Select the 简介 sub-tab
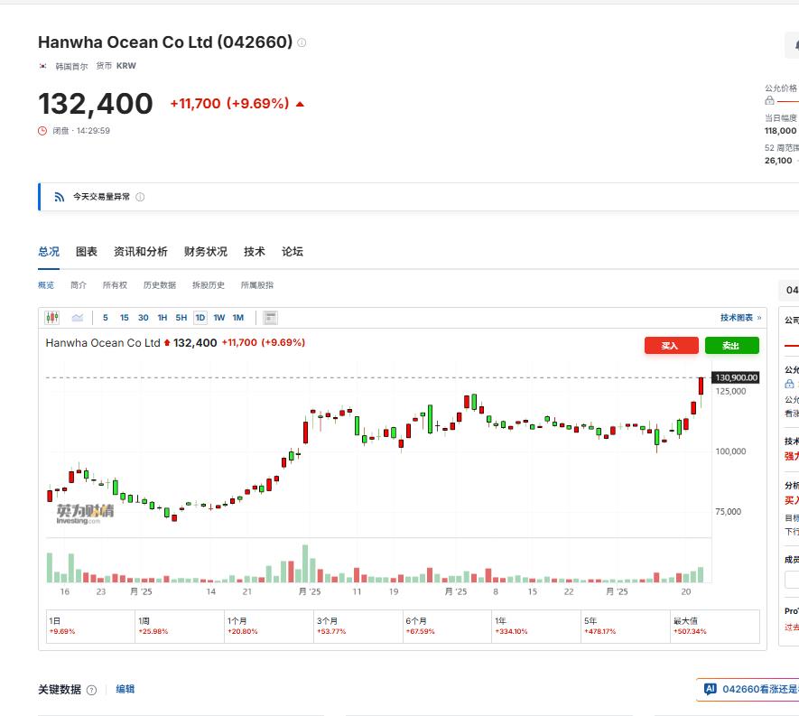This screenshot has width=799, height=716. [79, 285]
